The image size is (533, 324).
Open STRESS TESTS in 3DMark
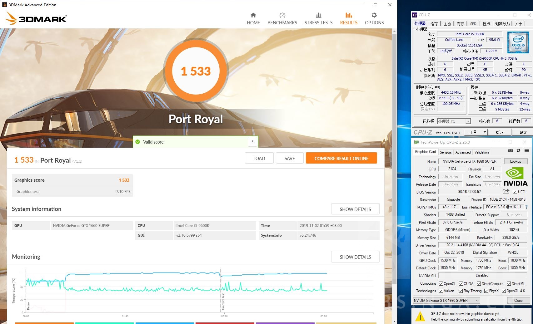318,19
